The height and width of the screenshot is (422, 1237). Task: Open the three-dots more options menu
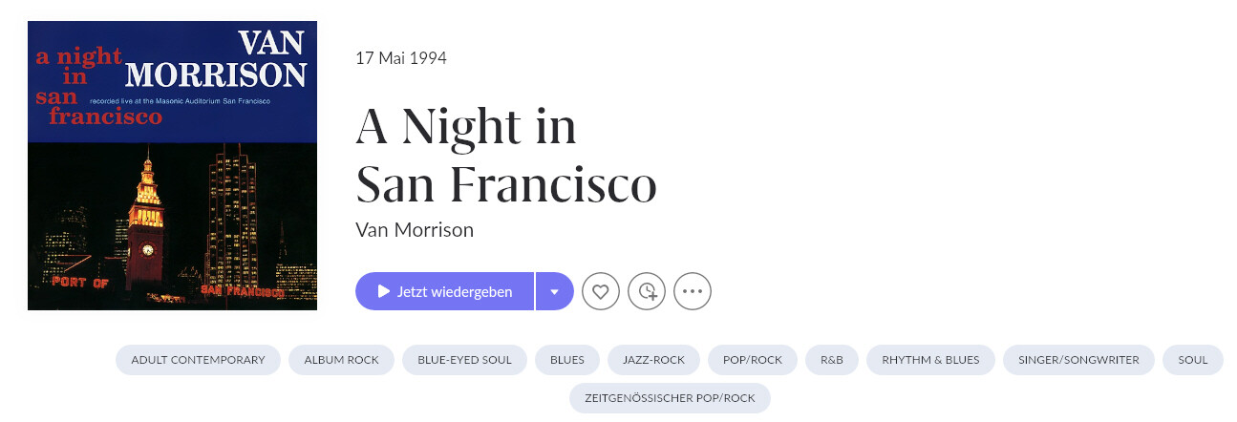coord(693,291)
